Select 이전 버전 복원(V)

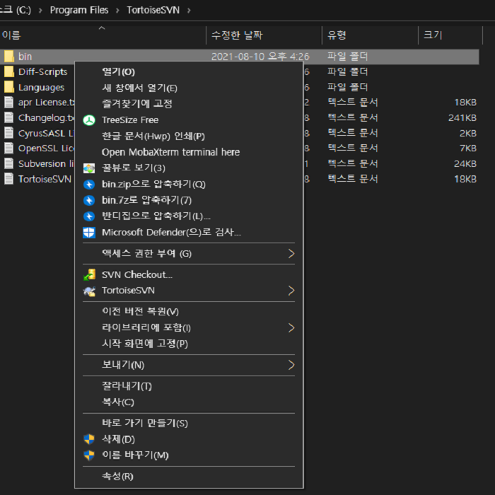(x=189, y=312)
